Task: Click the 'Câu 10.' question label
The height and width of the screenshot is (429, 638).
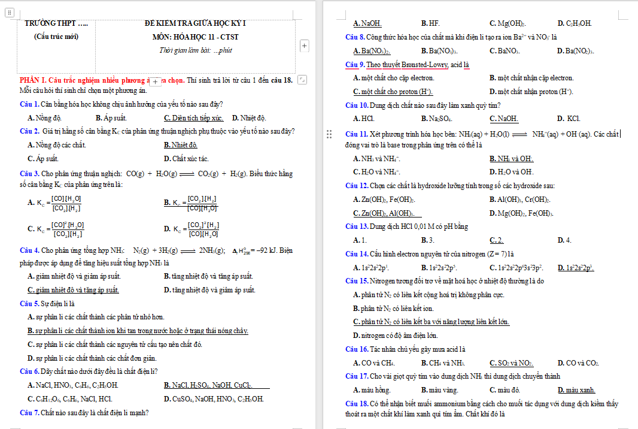Action: pyautogui.click(x=357, y=105)
